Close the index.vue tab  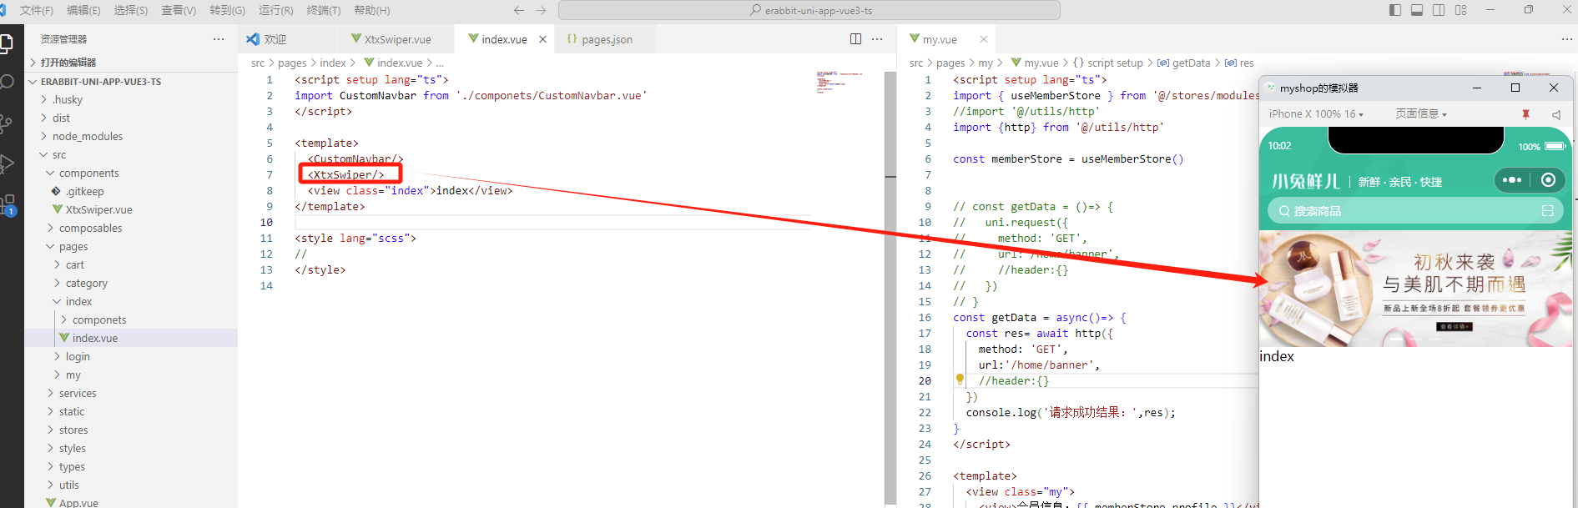(542, 39)
